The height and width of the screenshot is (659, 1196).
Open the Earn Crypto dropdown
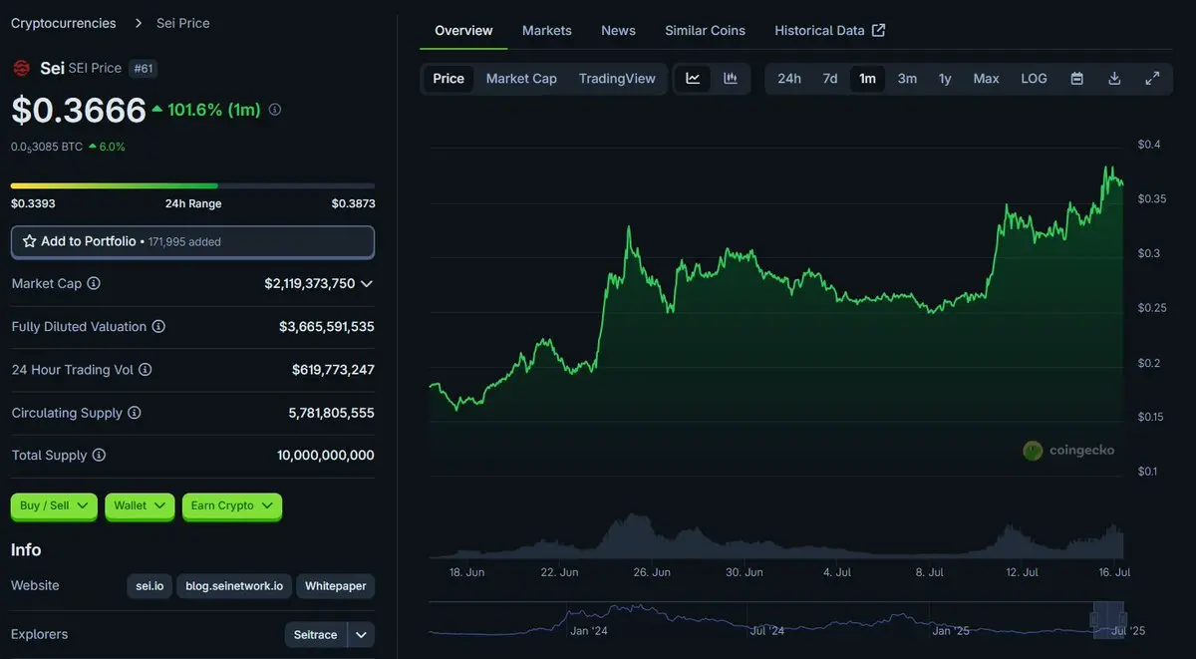coord(232,505)
